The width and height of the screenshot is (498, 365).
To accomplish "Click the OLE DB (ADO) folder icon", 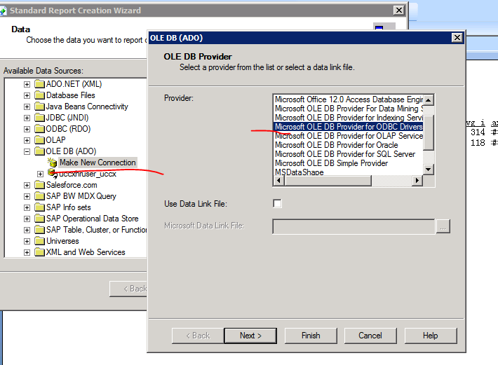I will coord(40,151).
